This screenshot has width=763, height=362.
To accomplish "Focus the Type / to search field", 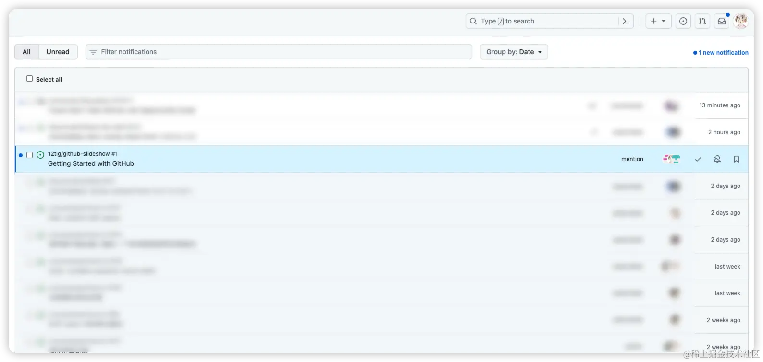I will (550, 21).
